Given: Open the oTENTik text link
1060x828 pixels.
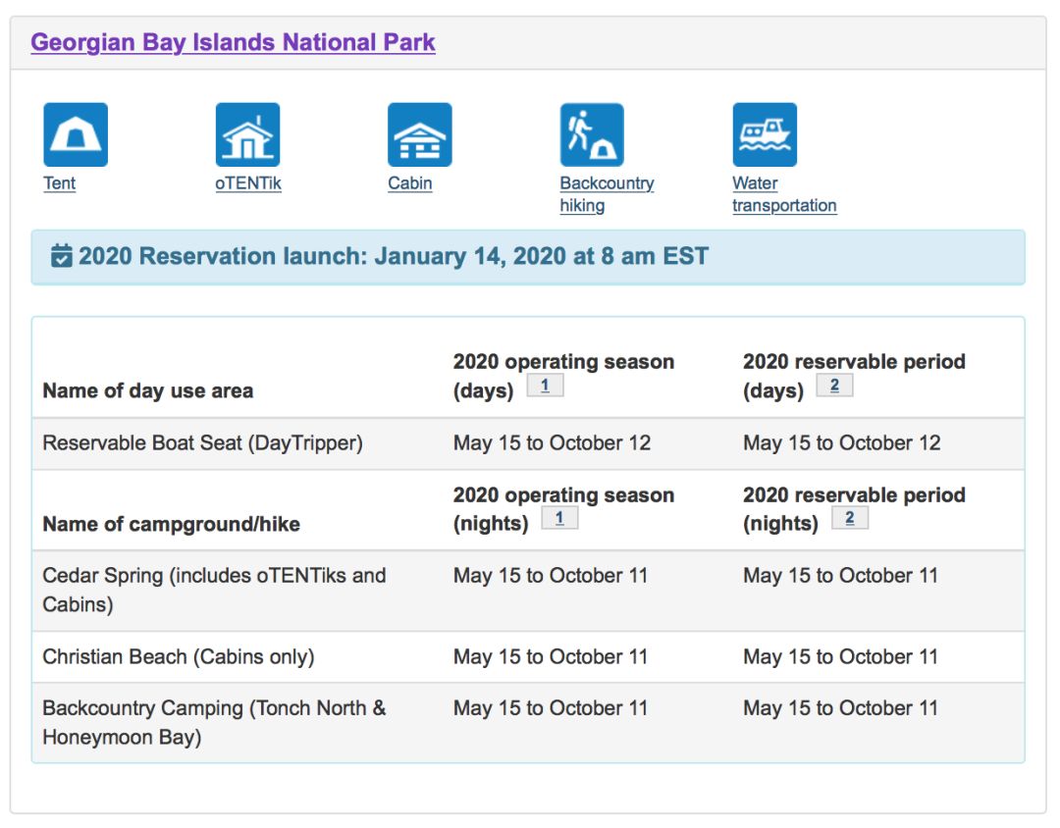Looking at the screenshot, I should 248,183.
